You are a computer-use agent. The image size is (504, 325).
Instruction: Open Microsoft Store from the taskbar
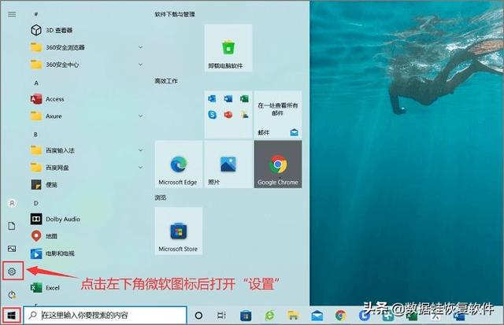tap(246, 316)
